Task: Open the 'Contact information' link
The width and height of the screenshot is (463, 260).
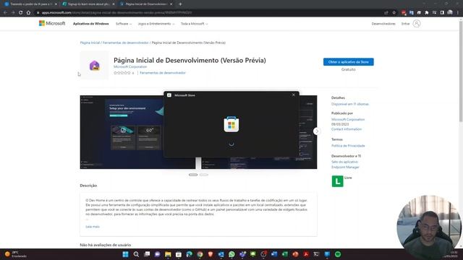Action: coord(347,129)
